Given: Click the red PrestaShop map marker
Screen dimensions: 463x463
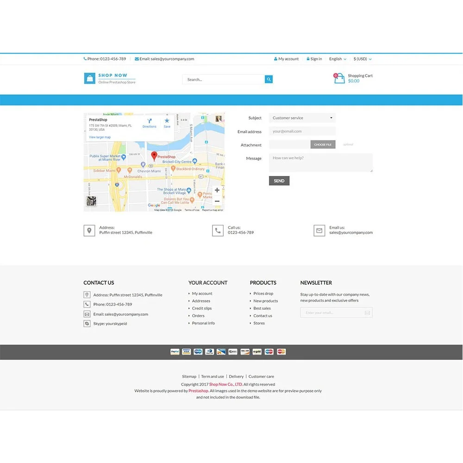Looking at the screenshot, I should pos(155,156).
